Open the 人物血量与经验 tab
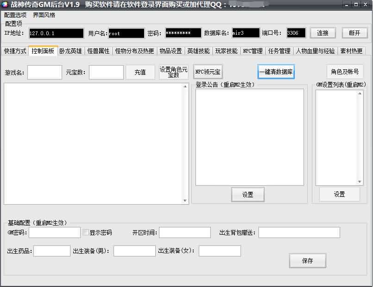 (x=315, y=51)
